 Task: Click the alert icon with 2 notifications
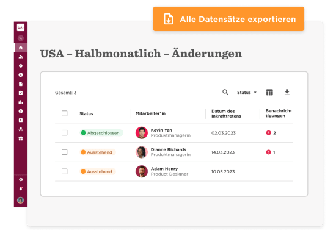pos(269,133)
